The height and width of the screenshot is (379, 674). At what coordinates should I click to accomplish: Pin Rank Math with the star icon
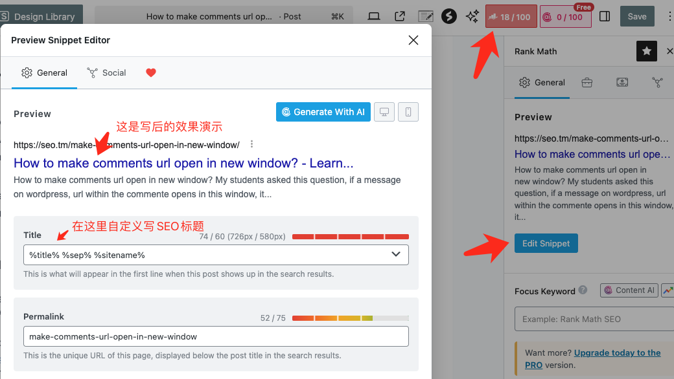pos(646,51)
